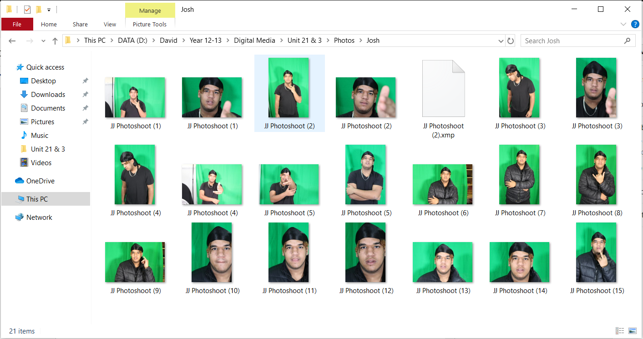Open the Manage tab under Picture Tools
This screenshot has height=339, width=643.
pyautogui.click(x=150, y=10)
